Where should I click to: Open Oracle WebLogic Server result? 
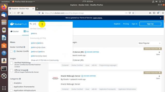[x=70, y=76]
